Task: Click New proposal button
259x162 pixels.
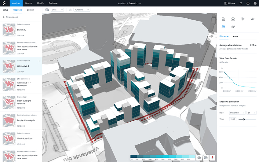Action: coord(11,17)
